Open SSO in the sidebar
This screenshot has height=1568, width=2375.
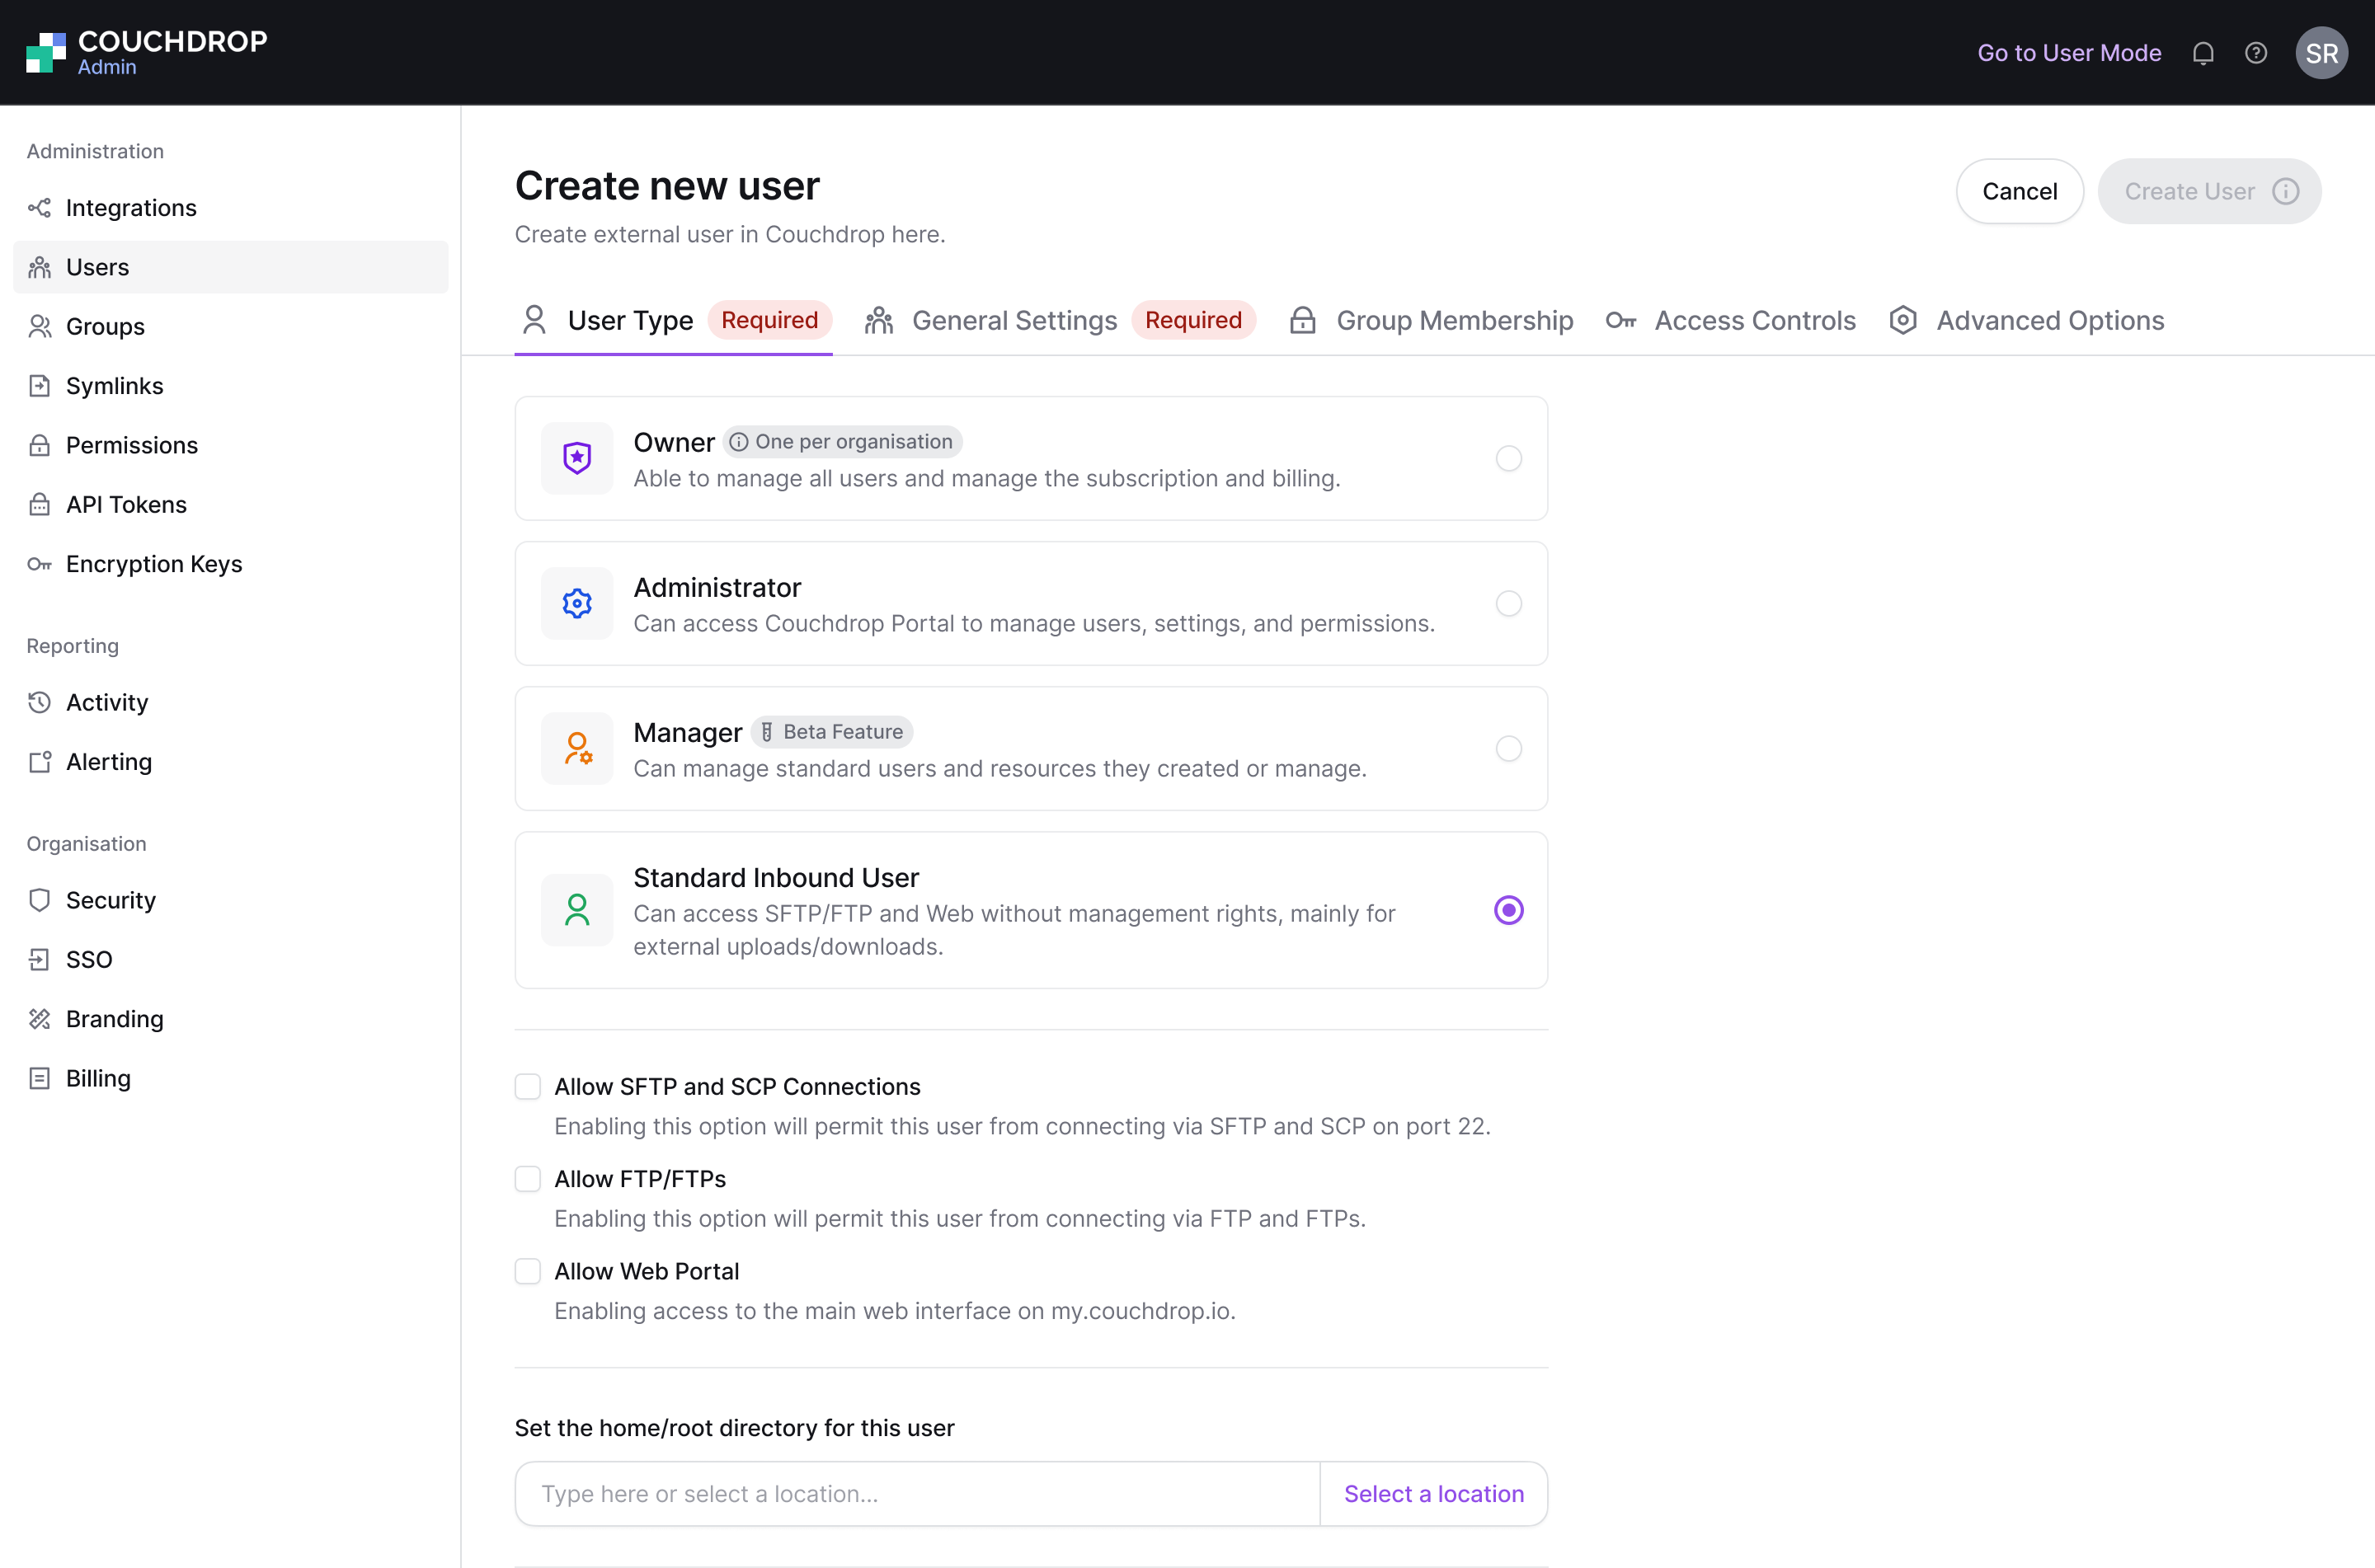[x=231, y=960]
